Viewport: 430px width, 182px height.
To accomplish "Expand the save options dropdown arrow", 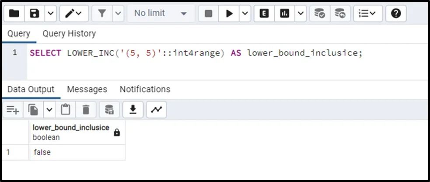I will tap(51, 14).
